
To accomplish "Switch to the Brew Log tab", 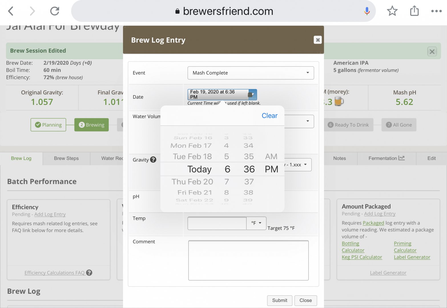I will pos(21,158).
